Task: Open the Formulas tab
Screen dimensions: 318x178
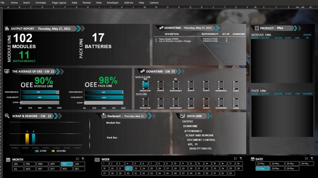Action: [x=41, y=3]
